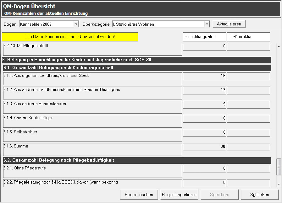
Task: Click LT-Korrektur field for Selbstzahler row
Action: 248,133
